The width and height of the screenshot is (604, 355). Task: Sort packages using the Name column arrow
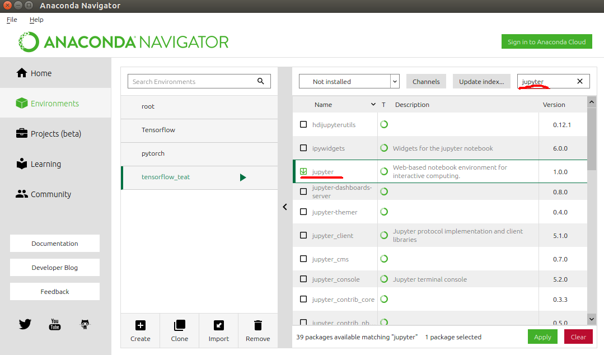tap(373, 105)
